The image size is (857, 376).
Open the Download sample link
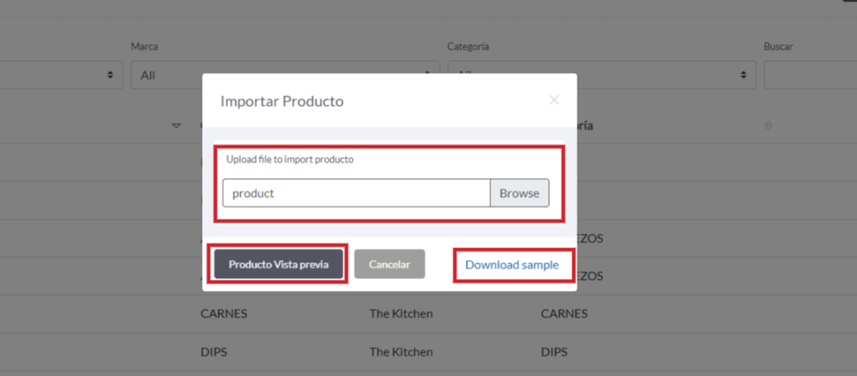tap(511, 265)
